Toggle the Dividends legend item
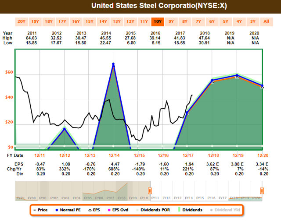 [x=190, y=210]
